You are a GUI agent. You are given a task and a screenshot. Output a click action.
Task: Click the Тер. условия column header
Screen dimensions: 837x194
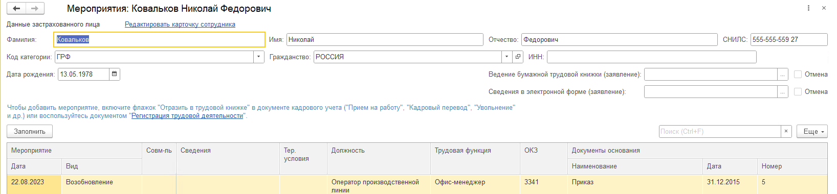303,159
